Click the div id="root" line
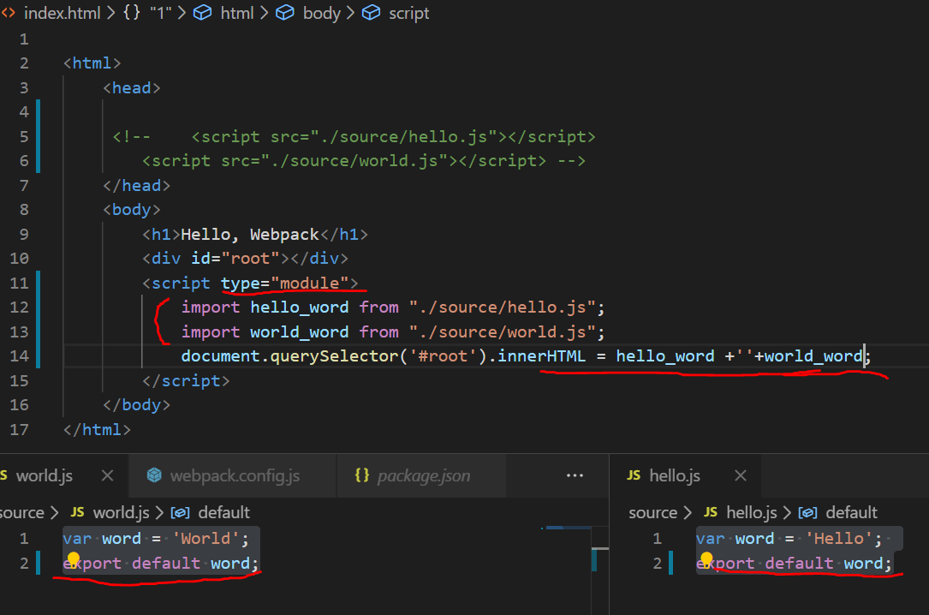Screen dimensions: 929x615 (x=245, y=259)
